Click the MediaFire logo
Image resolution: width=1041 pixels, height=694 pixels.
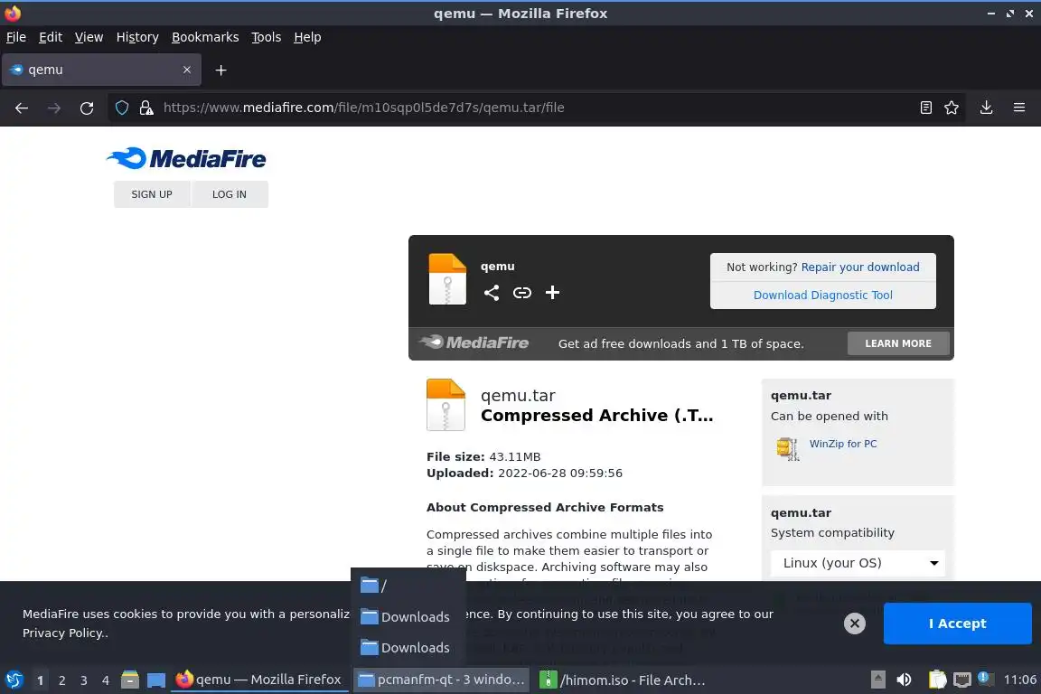(186, 158)
